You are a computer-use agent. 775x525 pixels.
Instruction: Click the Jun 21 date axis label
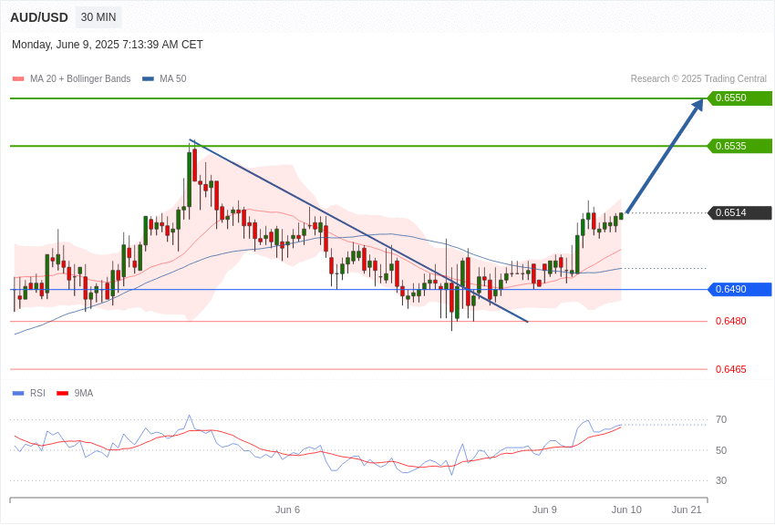(687, 510)
